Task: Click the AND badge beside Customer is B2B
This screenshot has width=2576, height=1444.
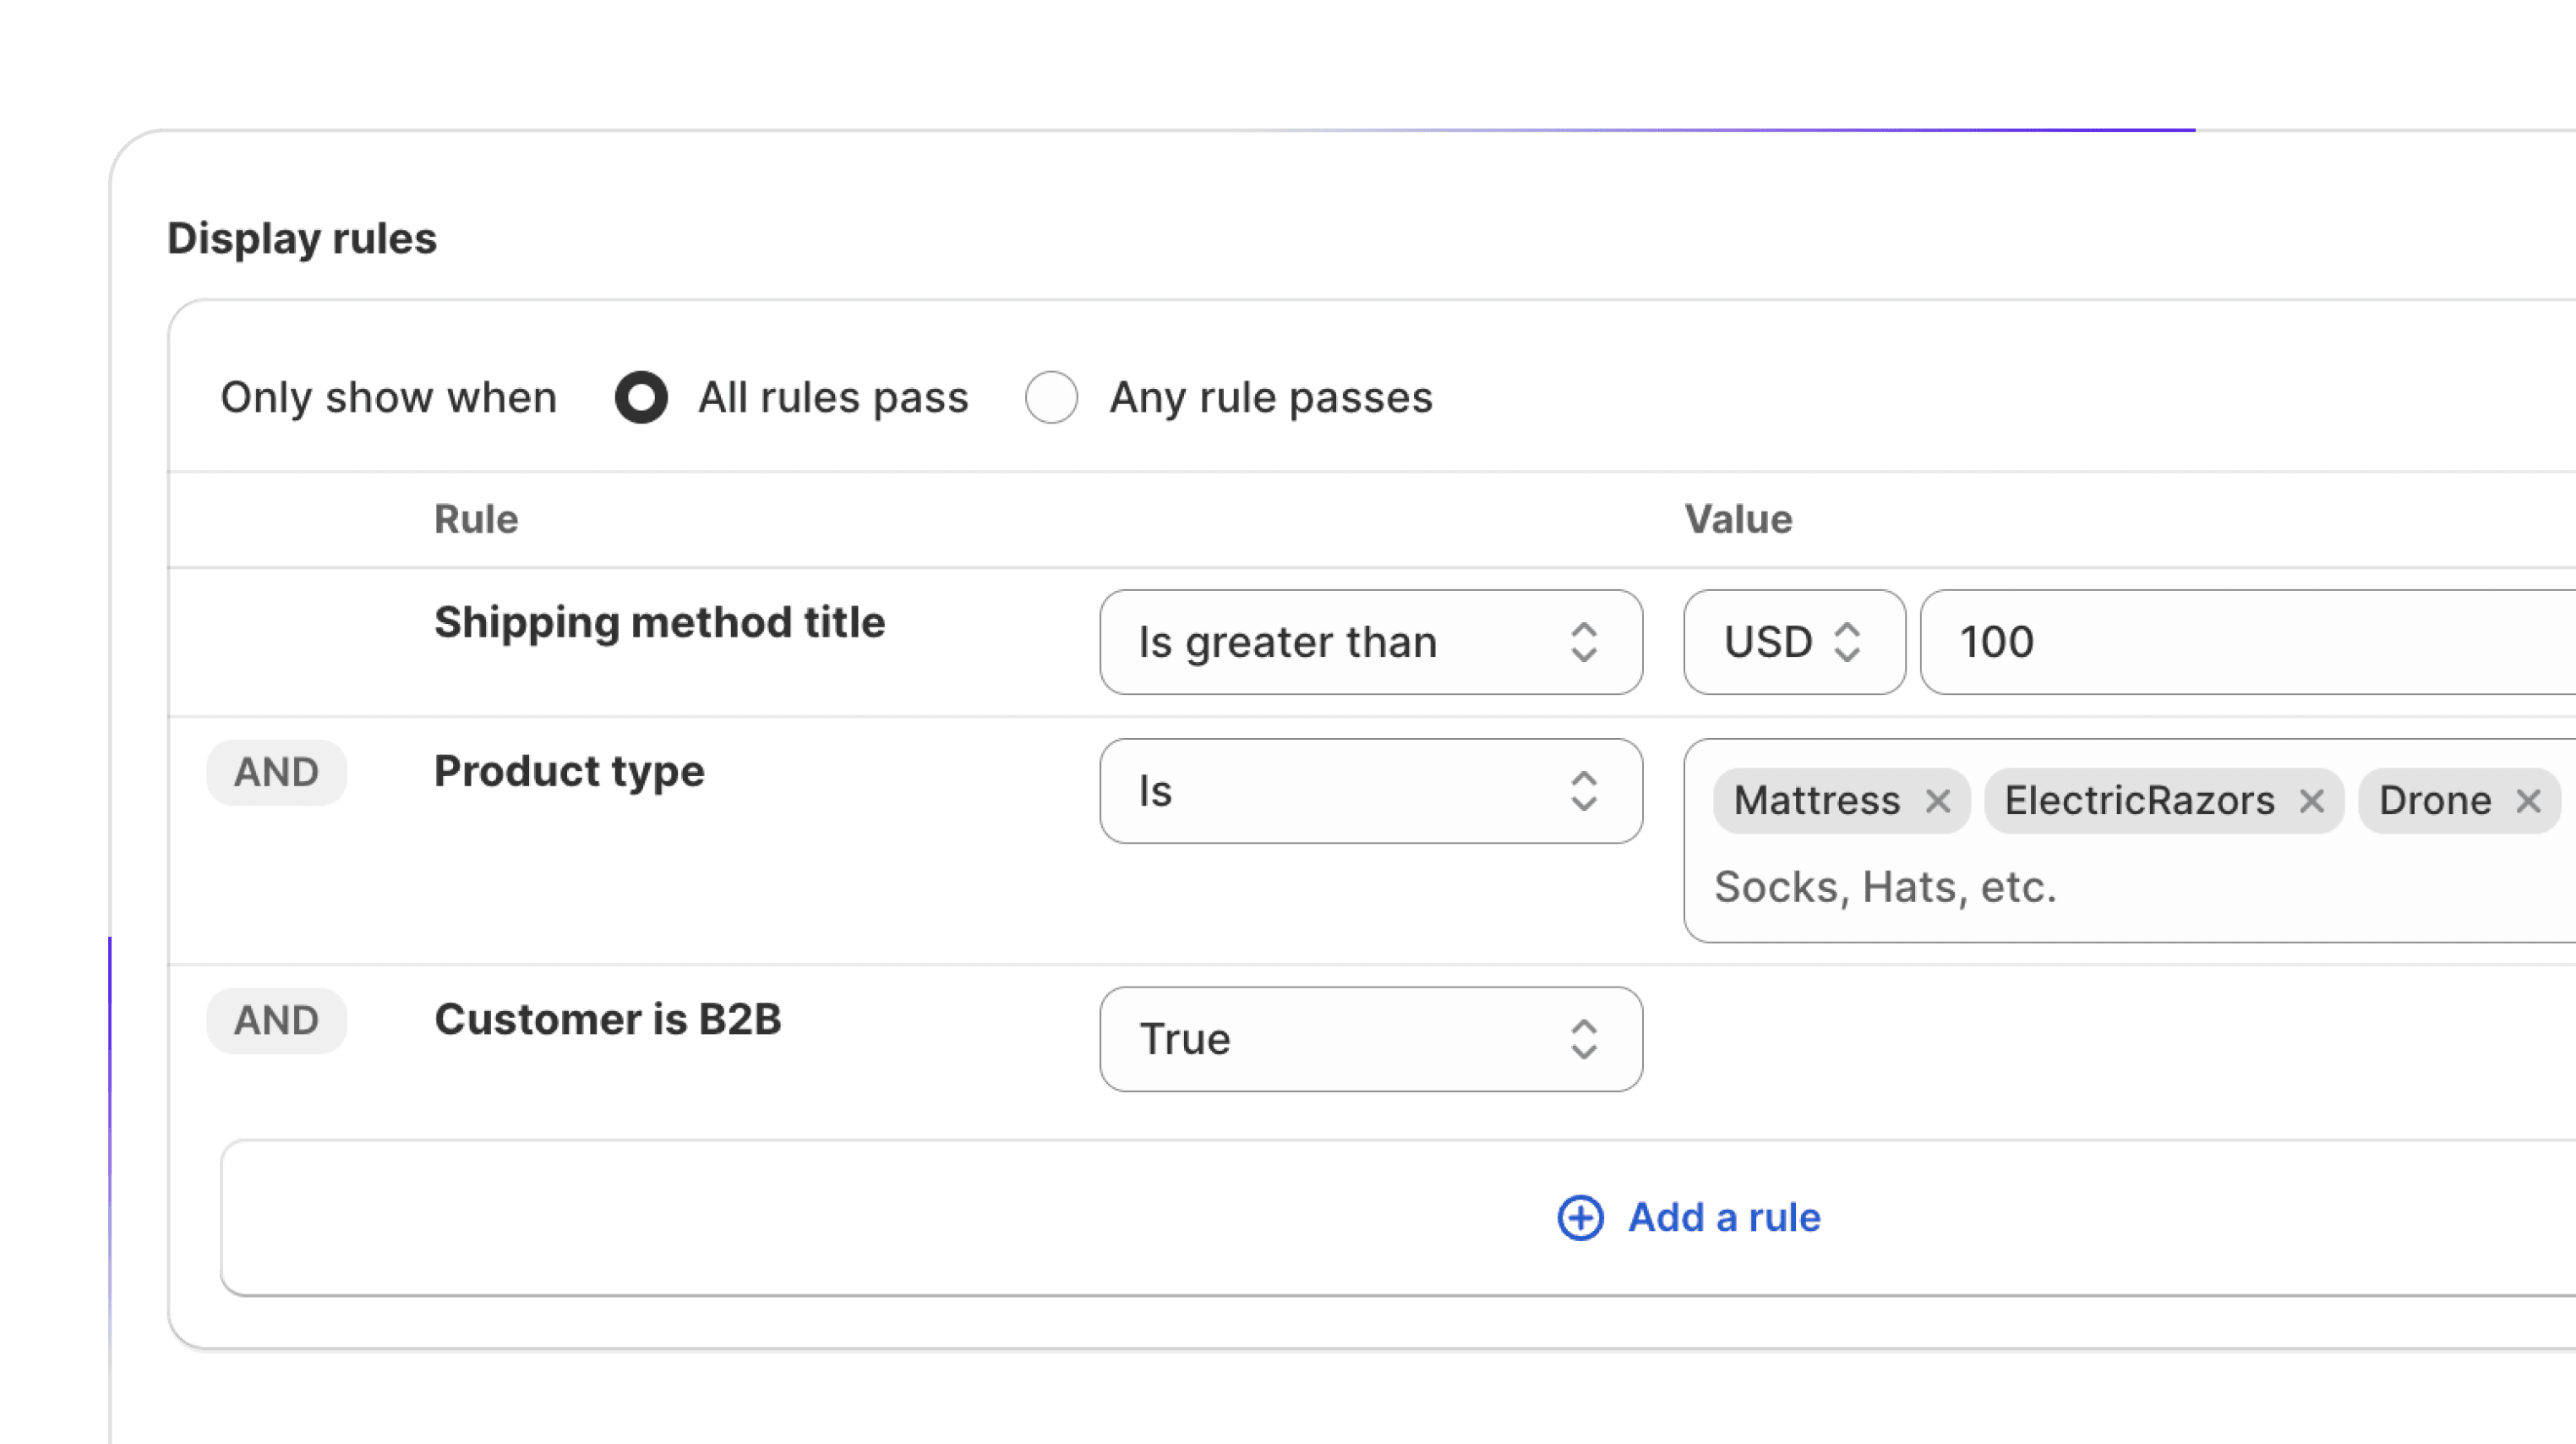Action: [276, 1020]
